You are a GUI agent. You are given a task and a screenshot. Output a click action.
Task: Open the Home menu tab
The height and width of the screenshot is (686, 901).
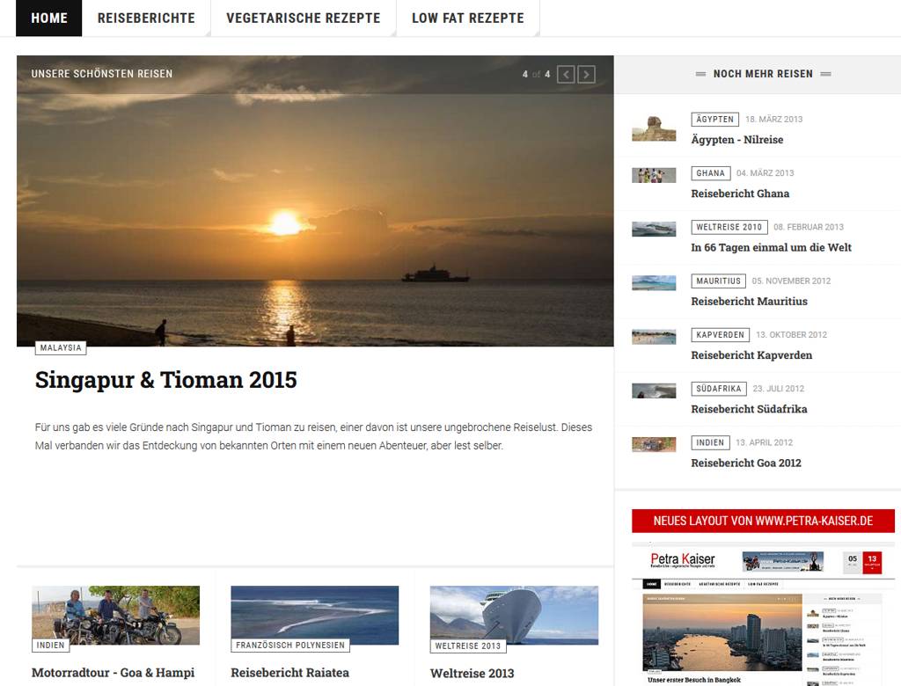coord(49,18)
